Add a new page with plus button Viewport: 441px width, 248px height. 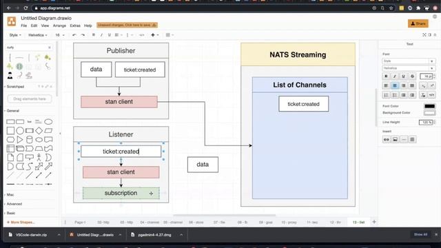coord(374,222)
